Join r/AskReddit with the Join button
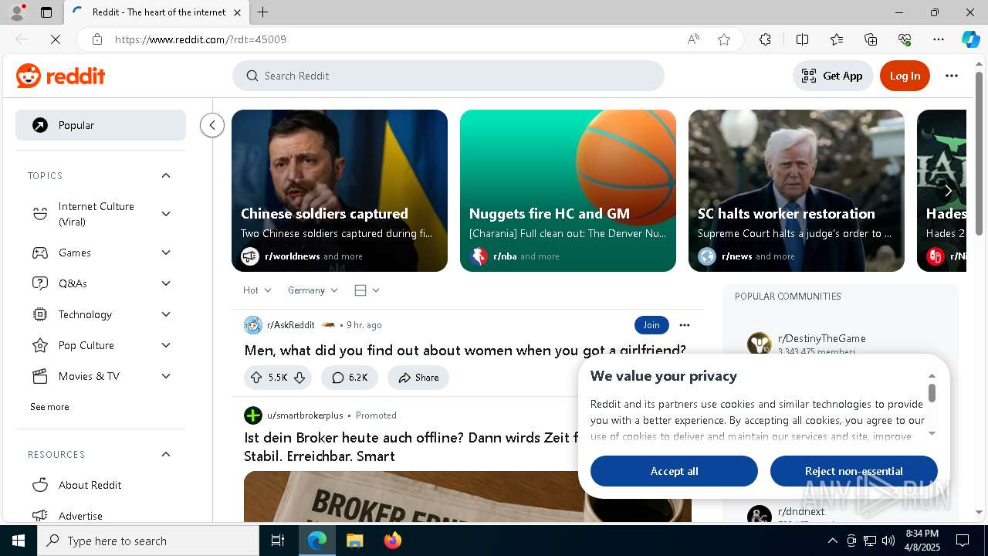The width and height of the screenshot is (988, 556). point(651,325)
